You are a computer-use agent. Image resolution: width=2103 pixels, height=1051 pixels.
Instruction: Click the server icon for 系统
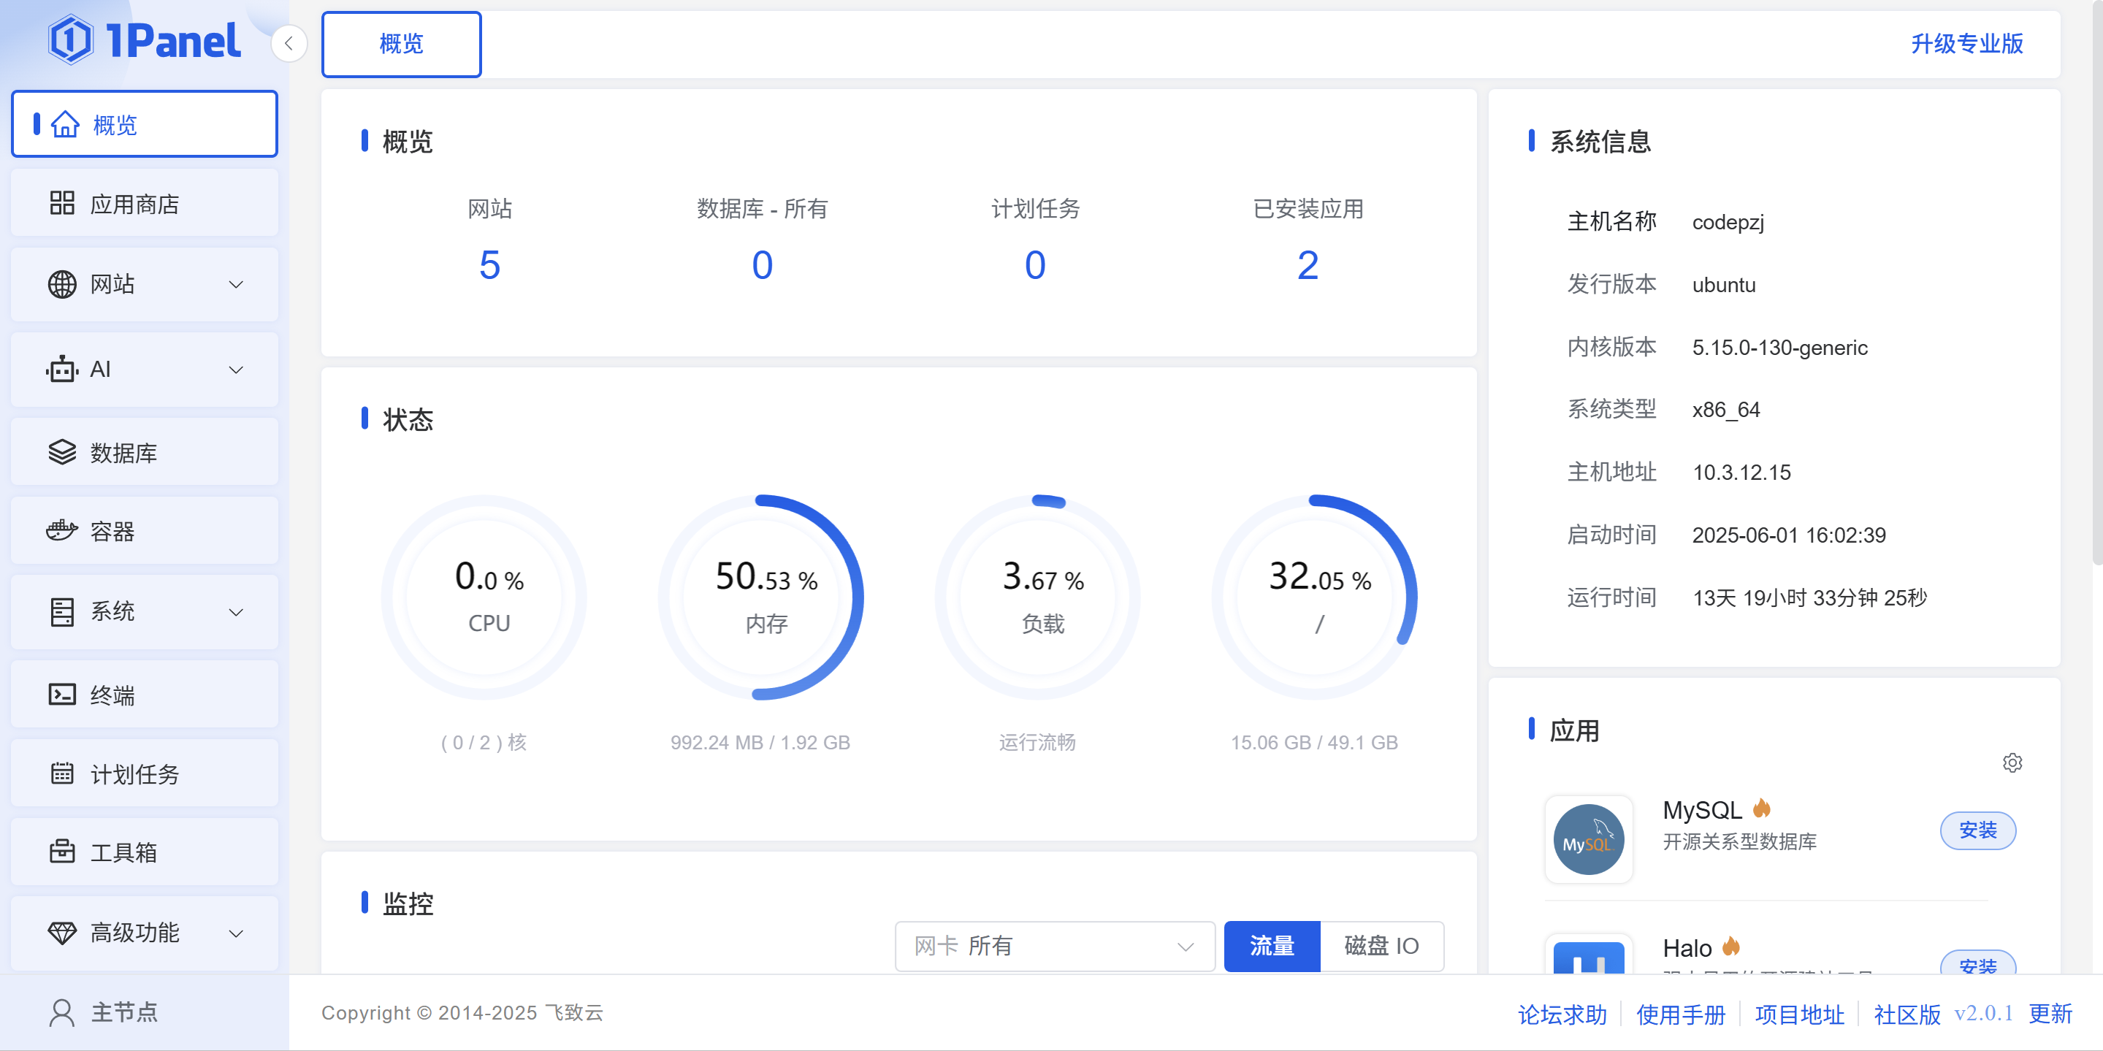pos(62,611)
